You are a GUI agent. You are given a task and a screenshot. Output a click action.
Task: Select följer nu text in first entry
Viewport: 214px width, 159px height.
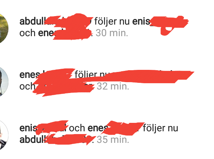[x=112, y=21]
